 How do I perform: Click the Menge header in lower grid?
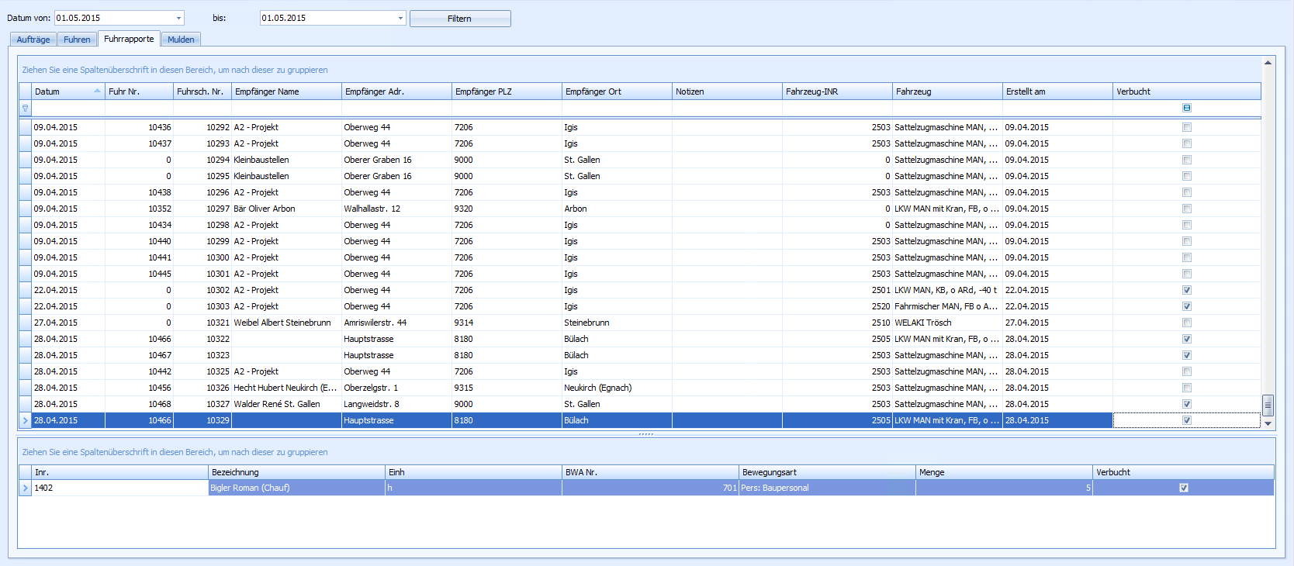pyautogui.click(x=1004, y=472)
